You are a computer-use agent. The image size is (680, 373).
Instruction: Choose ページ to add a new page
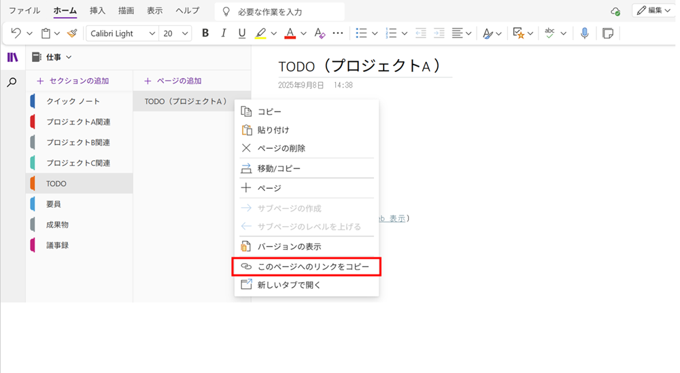coord(307,188)
